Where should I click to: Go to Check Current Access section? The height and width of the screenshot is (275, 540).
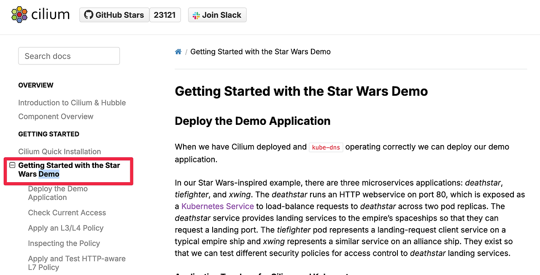[67, 213]
